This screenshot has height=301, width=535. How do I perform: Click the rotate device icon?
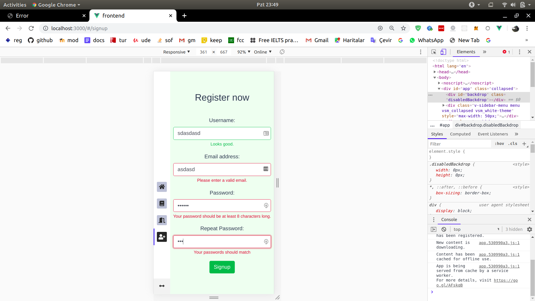[x=282, y=52]
